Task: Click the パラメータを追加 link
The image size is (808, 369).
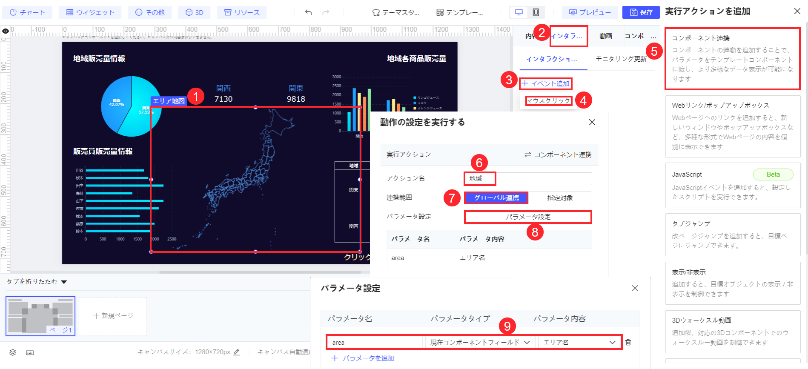Action: pyautogui.click(x=363, y=358)
